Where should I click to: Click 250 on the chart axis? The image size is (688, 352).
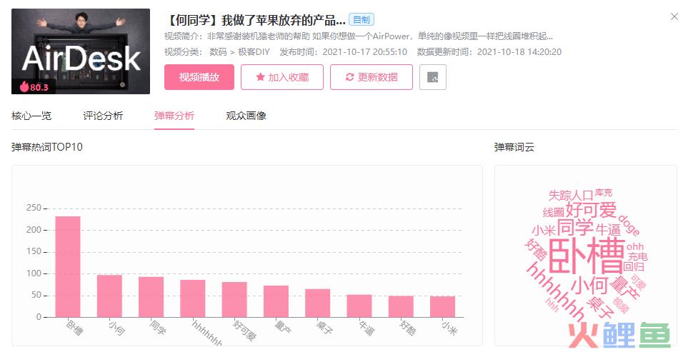pyautogui.click(x=34, y=208)
